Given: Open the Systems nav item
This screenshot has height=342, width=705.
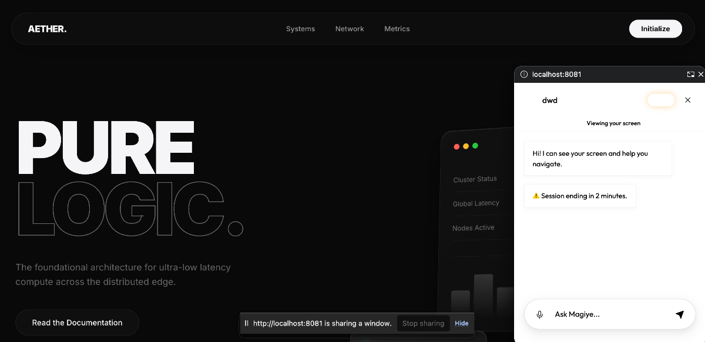Looking at the screenshot, I should click(300, 29).
